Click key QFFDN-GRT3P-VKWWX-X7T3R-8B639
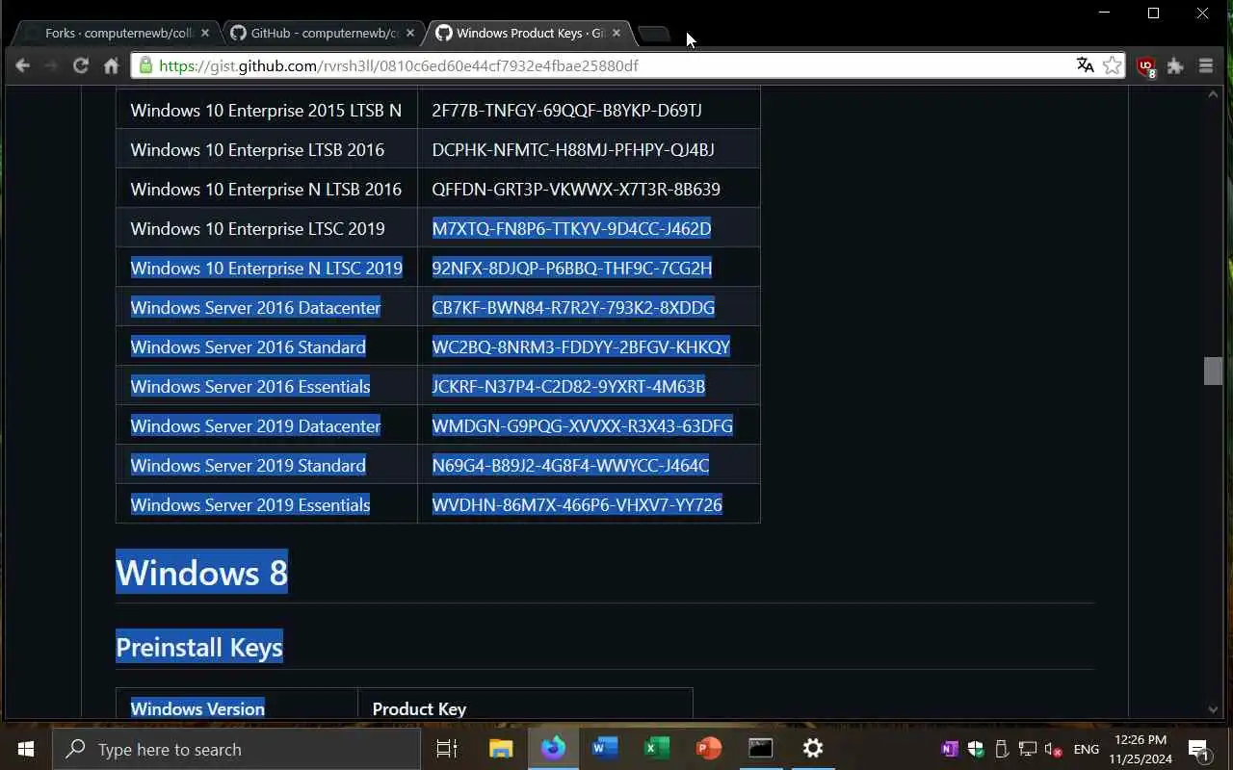The height and width of the screenshot is (770, 1233). point(576,189)
